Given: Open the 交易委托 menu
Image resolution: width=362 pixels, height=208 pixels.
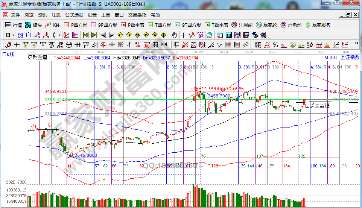Looking at the screenshot, I should tap(137, 15).
